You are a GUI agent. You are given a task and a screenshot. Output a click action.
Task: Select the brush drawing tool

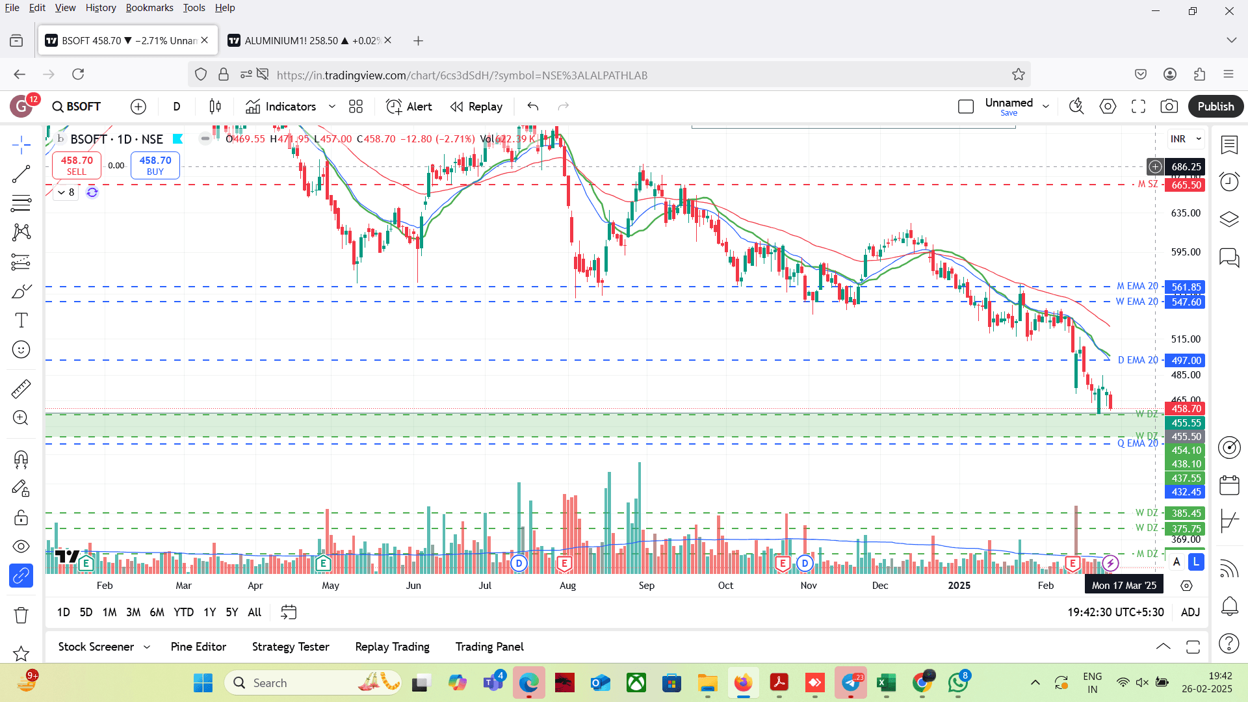click(x=21, y=291)
